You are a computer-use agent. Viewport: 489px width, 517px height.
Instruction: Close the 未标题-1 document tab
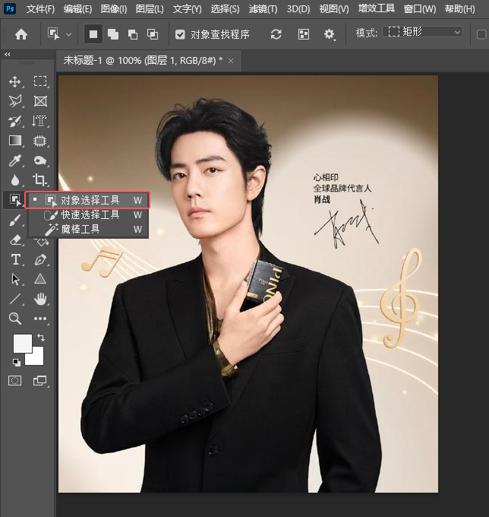point(231,61)
